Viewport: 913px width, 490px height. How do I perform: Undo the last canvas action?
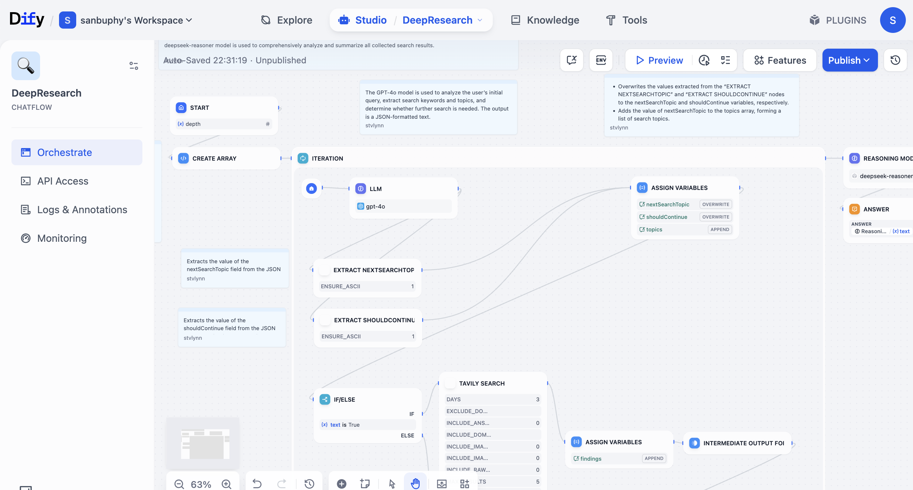click(x=257, y=484)
